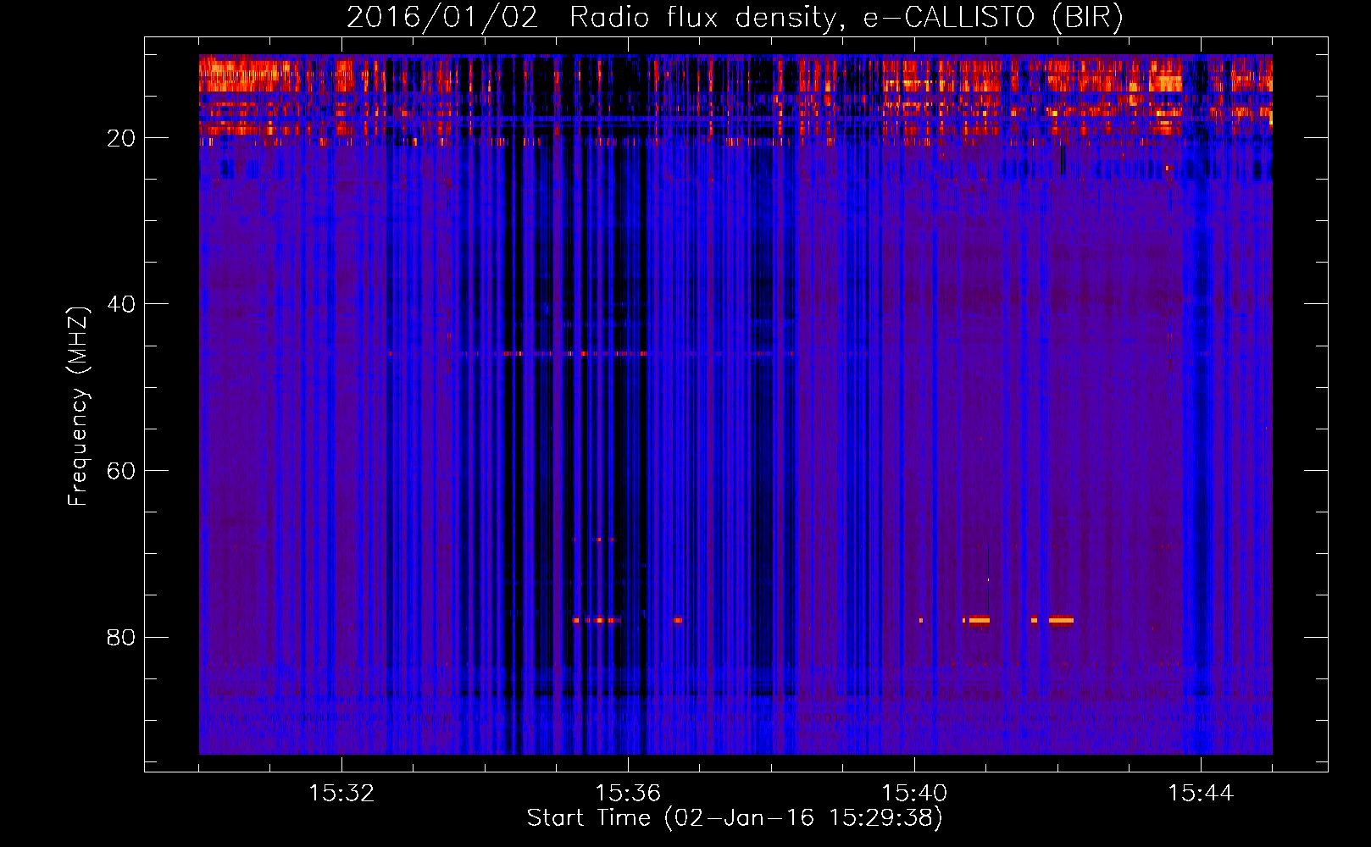
Task: Click the Start Time axis label
Action: (x=735, y=818)
